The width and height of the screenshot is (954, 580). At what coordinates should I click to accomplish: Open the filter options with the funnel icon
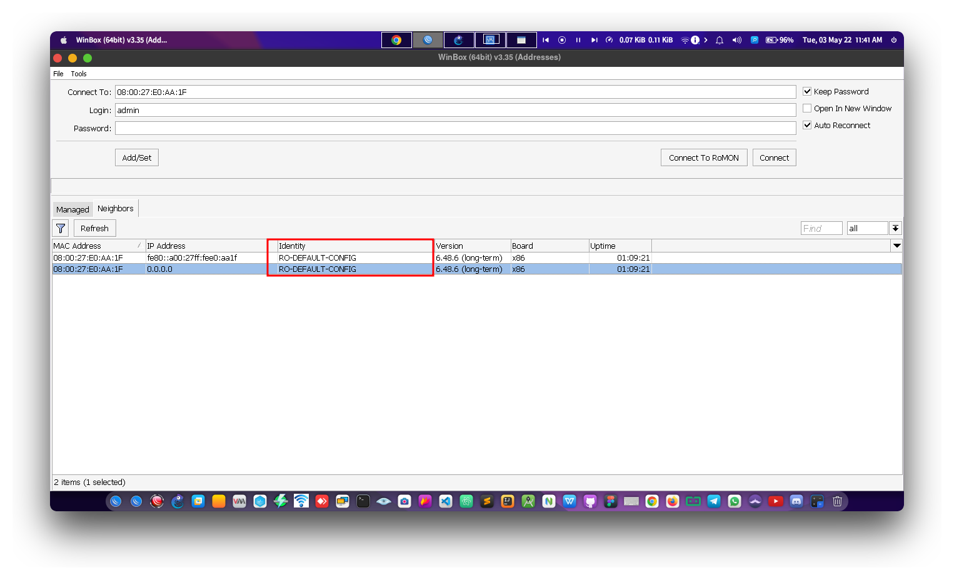click(x=60, y=227)
